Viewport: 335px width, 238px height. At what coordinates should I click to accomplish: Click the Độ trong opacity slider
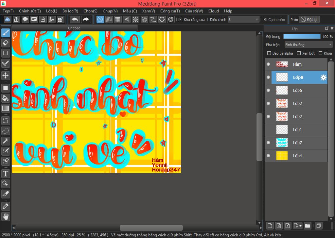tap(302, 37)
